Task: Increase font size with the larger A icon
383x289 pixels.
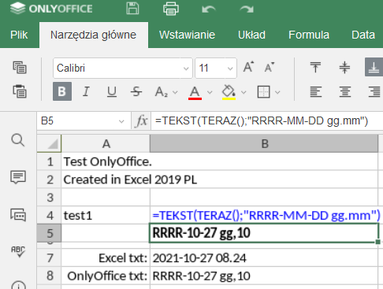Action: (x=248, y=67)
